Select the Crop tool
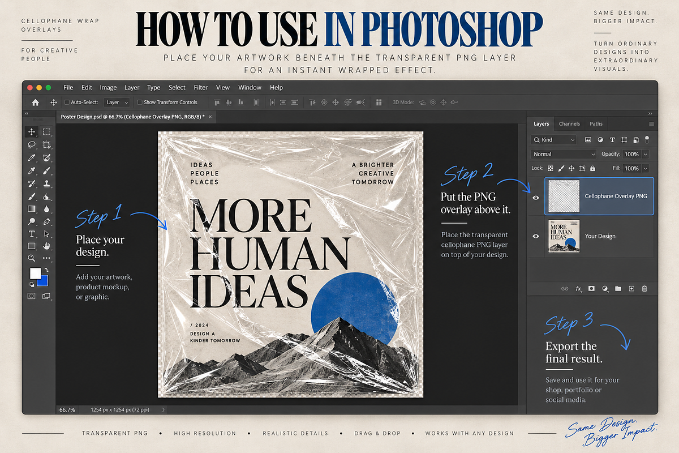This screenshot has height=453, width=679. (46, 145)
